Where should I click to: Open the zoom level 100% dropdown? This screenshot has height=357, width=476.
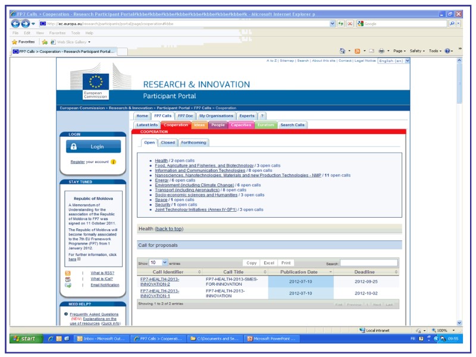click(x=453, y=330)
